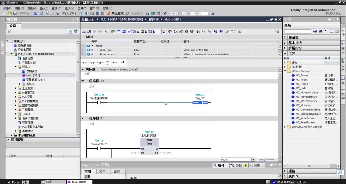Image resolution: width=346 pixels, height=184 pixels.
Task: Select the MC_MoveAbsolute instruction
Action: (x=307, y=93)
